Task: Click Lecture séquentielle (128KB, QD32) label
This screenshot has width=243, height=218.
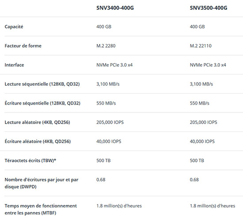Action: 42,84
